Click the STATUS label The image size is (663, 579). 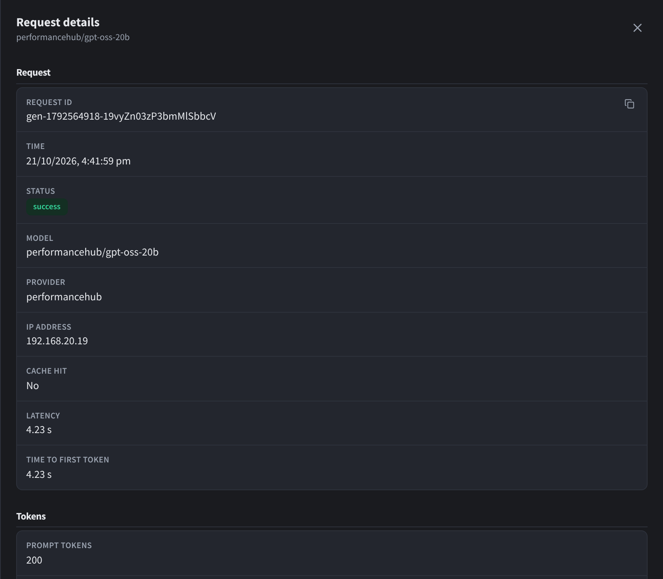tap(40, 191)
